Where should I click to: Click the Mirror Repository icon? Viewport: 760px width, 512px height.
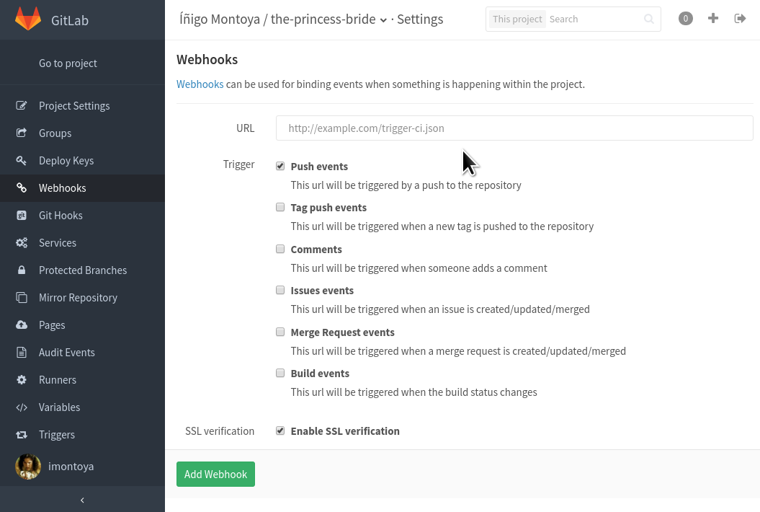22,297
